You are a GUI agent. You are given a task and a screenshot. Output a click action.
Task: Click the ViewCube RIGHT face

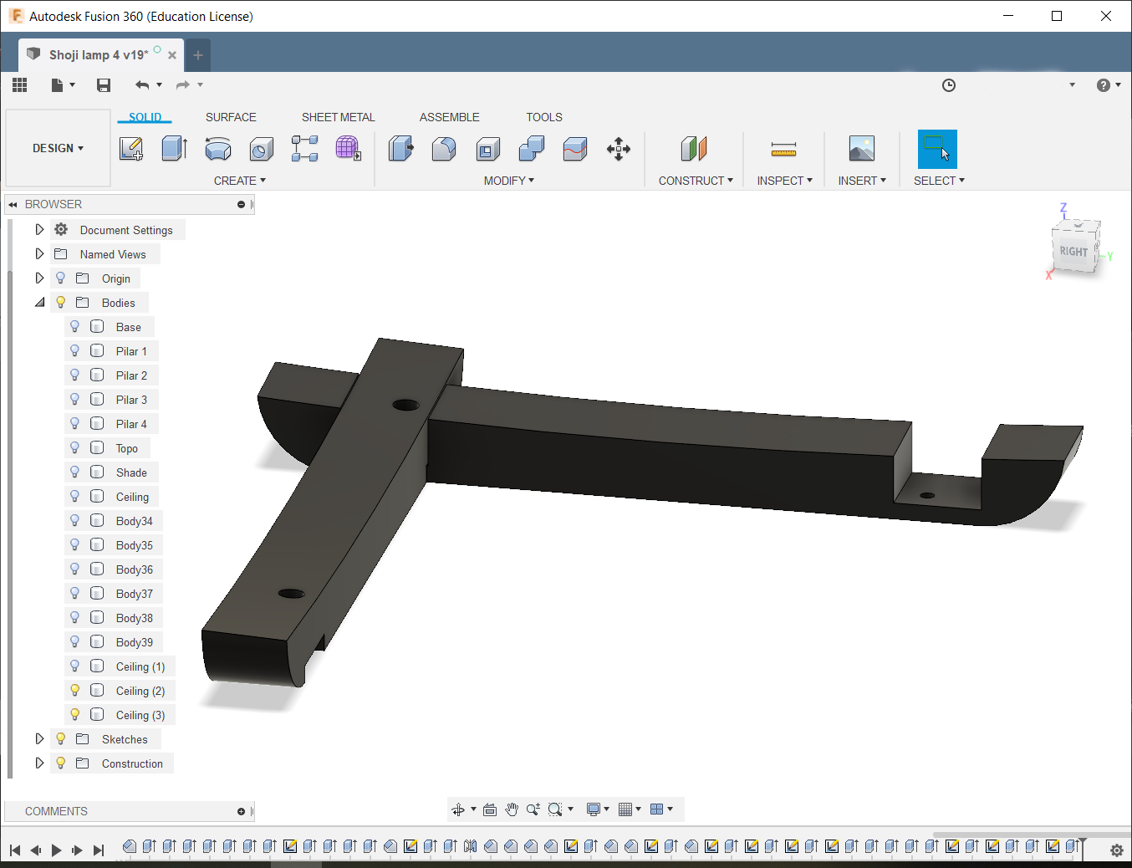(x=1073, y=252)
